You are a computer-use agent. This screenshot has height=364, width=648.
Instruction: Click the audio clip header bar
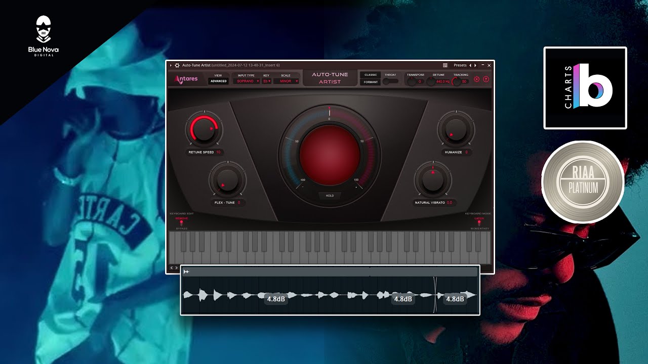click(330, 272)
